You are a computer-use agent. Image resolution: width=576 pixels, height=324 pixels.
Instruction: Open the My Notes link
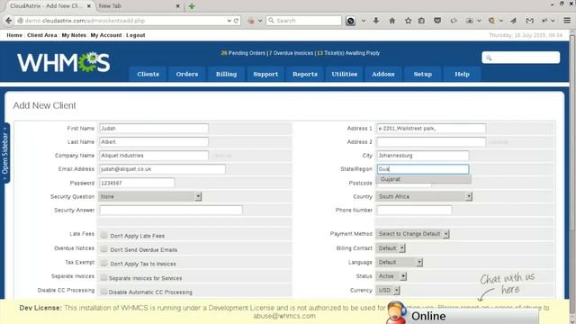coord(74,35)
